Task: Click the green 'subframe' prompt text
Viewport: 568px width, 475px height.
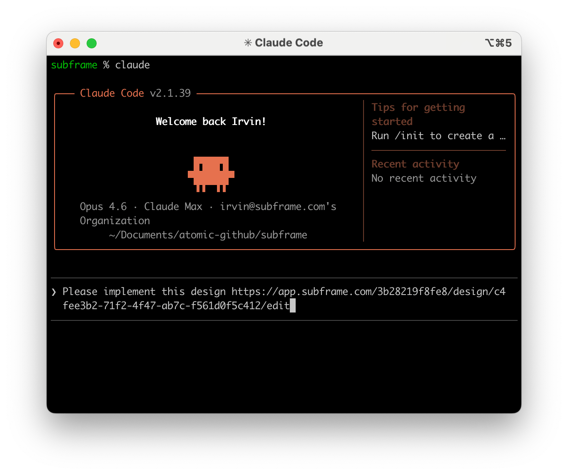Action: [74, 65]
